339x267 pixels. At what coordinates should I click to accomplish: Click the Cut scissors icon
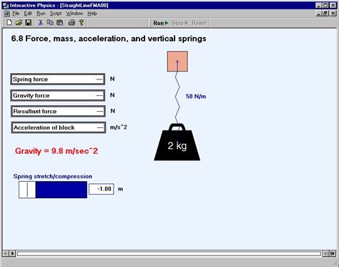tap(41, 23)
